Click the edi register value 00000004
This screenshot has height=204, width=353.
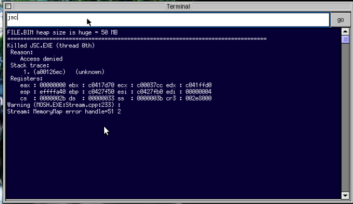click(x=198, y=92)
